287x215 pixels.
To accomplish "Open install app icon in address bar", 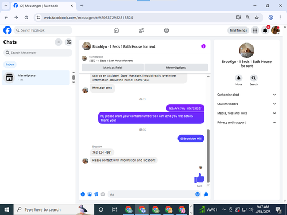I will click(x=238, y=18).
